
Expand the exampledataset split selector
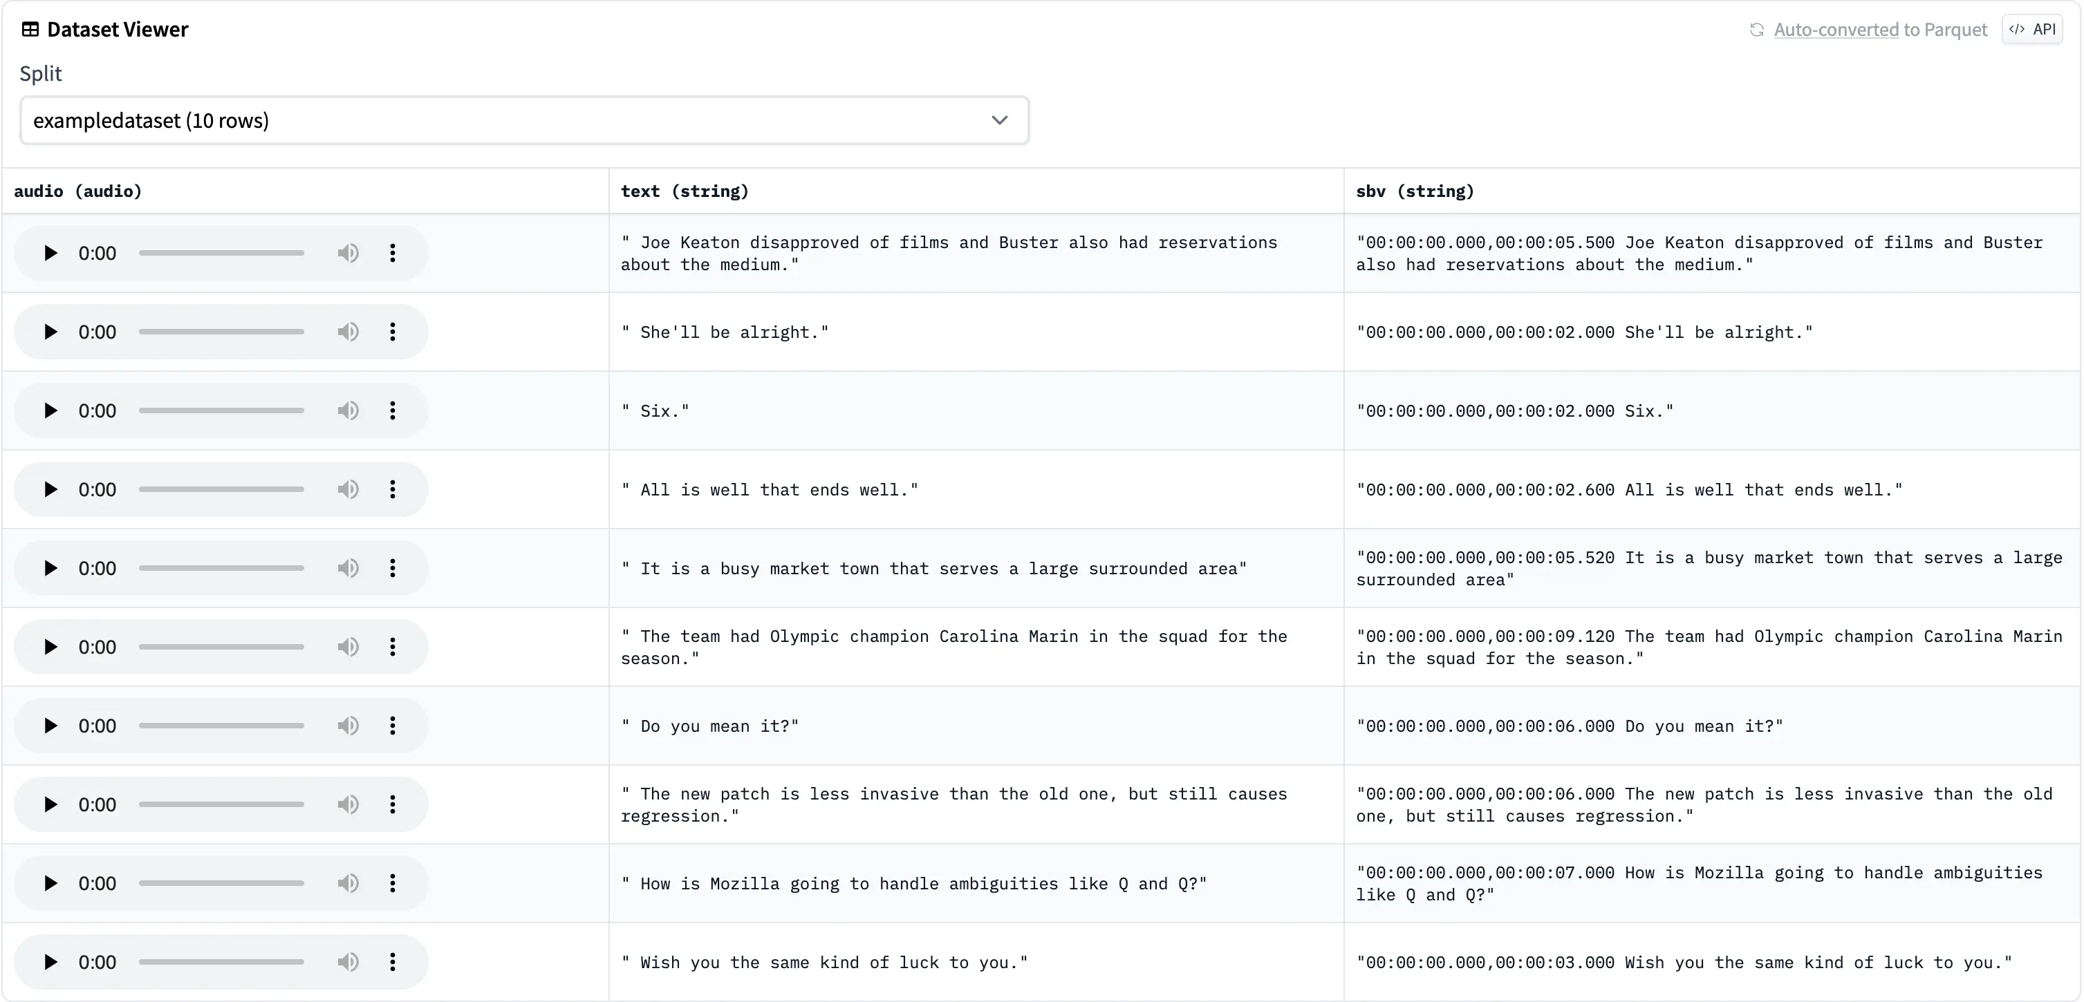(x=524, y=120)
